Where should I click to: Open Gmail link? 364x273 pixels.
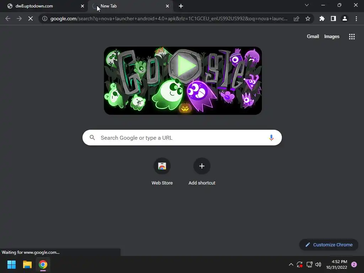coord(313,37)
